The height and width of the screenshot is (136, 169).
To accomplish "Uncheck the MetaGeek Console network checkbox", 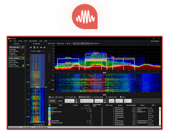I will tap(50, 112).
